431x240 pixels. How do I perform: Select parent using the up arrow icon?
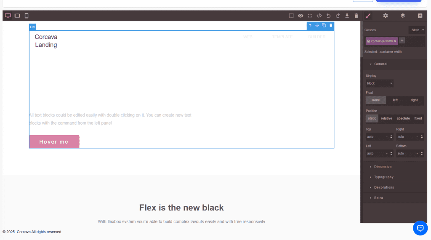pyautogui.click(x=310, y=25)
